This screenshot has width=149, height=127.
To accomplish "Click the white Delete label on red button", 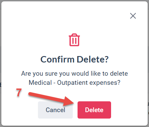I will (x=94, y=110).
